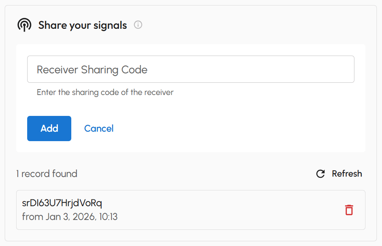Click the circular arrow refresh icon
This screenshot has width=382, height=246.
tap(321, 174)
